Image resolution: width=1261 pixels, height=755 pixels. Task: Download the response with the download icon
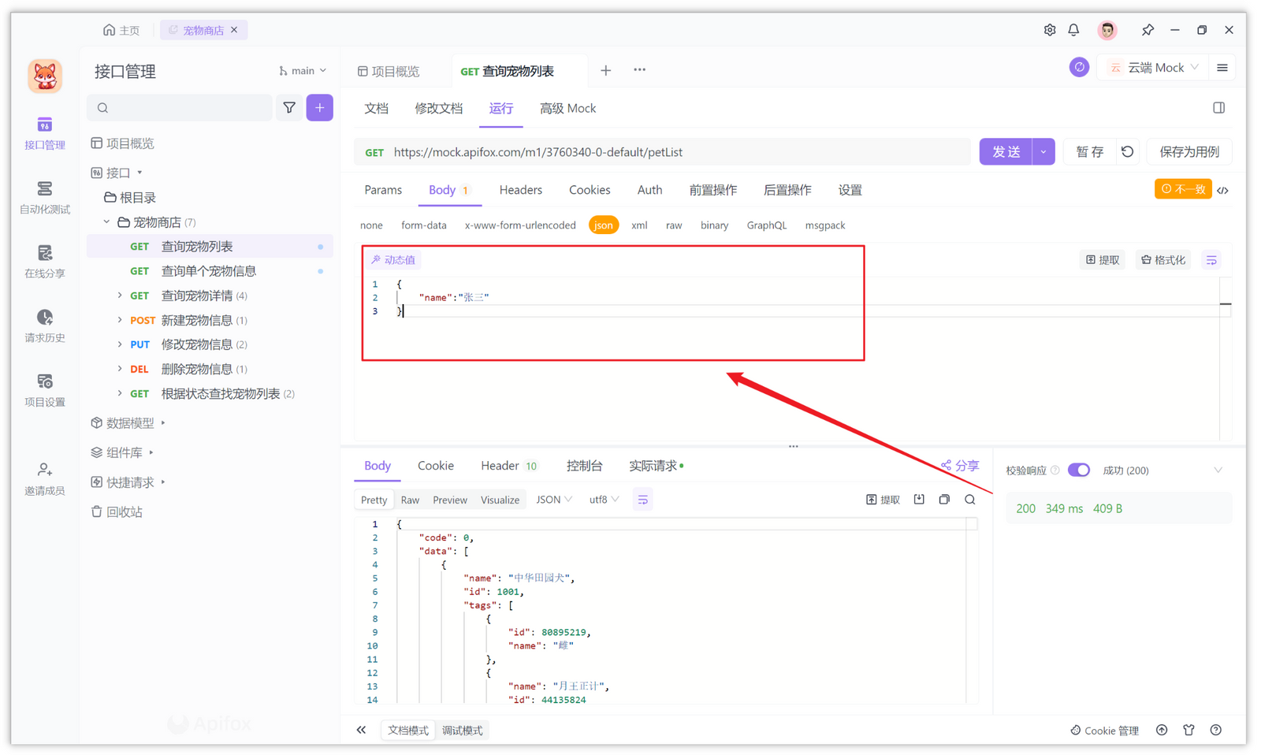pyautogui.click(x=919, y=499)
